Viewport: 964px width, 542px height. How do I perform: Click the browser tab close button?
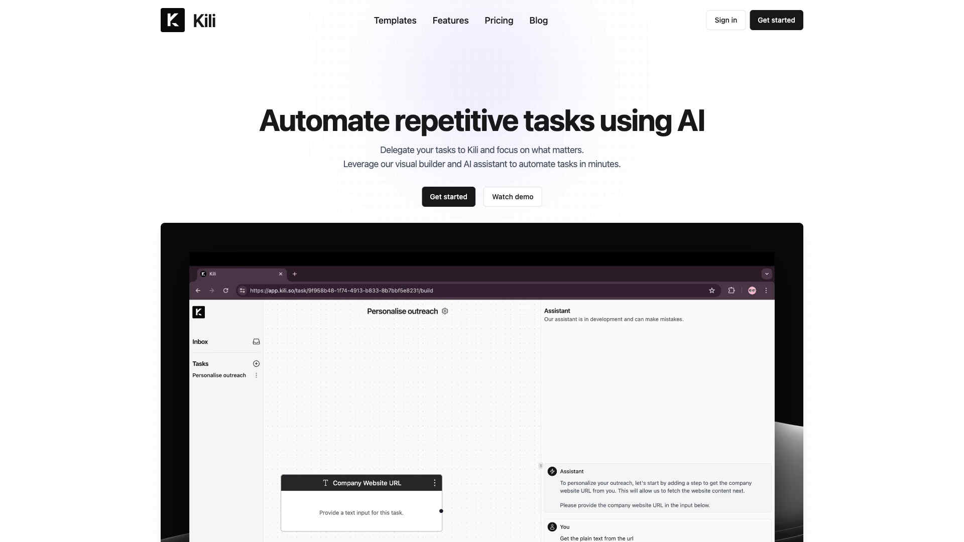coord(279,274)
